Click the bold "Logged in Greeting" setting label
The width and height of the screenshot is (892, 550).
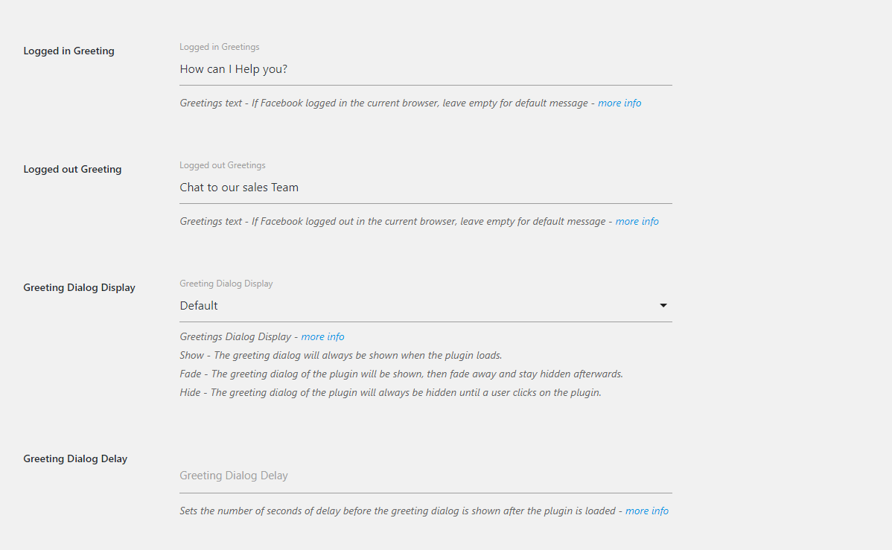[69, 51]
